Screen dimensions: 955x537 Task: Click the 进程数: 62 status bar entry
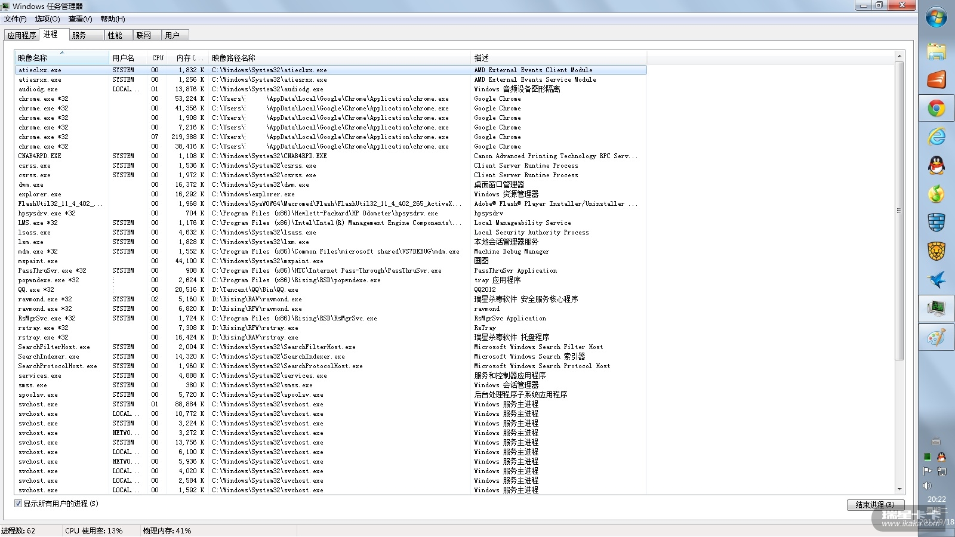point(19,530)
